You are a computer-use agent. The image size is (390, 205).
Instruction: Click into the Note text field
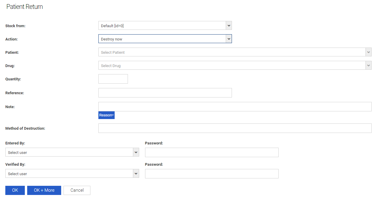[235, 107]
